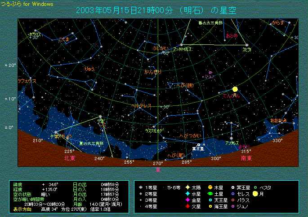Click the 月齢 14.0 (望月・満月) value
This screenshot has width=308, height=217.
[x=106, y=204]
